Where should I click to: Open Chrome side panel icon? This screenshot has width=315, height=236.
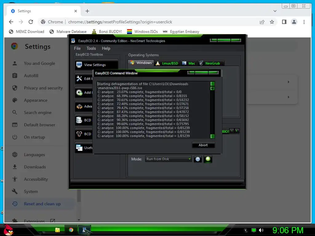point(284,22)
